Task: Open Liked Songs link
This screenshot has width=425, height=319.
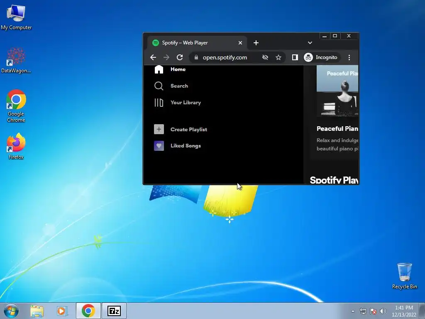Action: coord(186,146)
